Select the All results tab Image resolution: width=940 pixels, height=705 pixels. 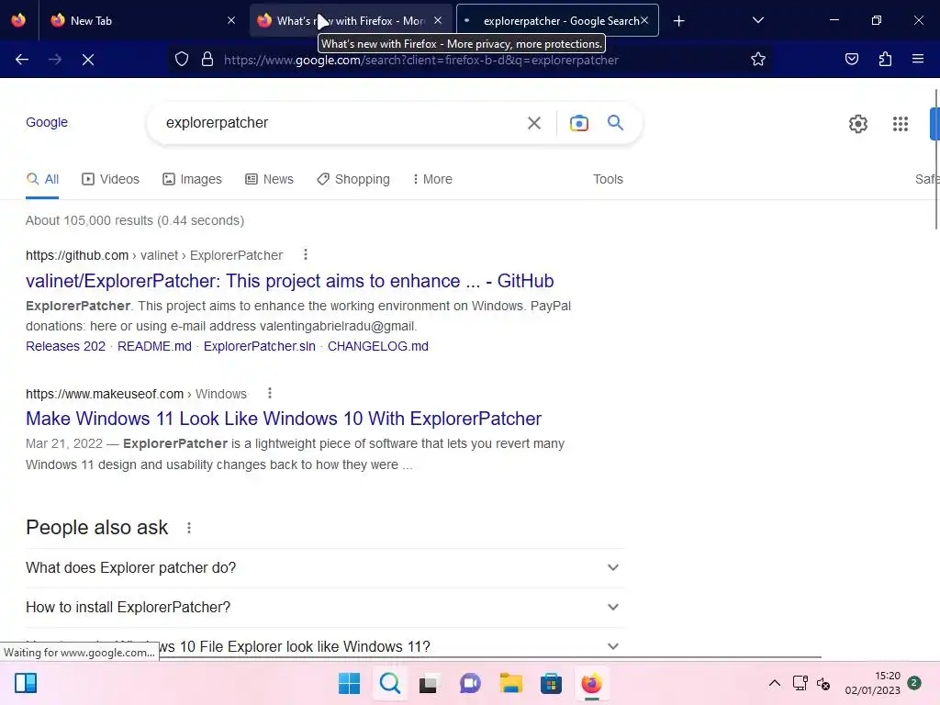42,179
